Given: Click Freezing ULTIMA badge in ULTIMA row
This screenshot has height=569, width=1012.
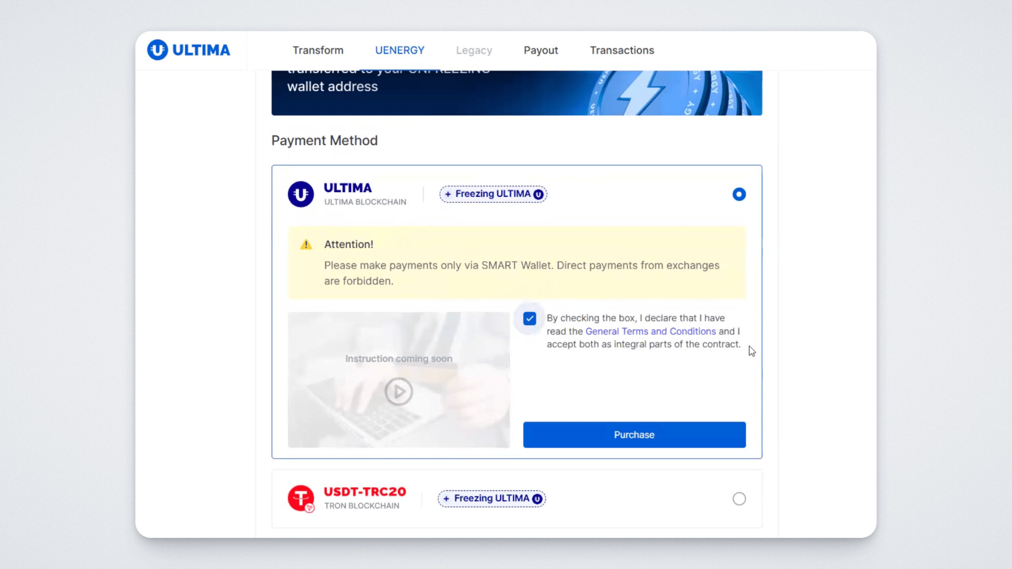Looking at the screenshot, I should coord(493,194).
